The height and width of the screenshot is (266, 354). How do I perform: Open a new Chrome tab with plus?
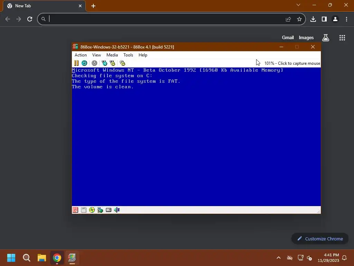[x=93, y=6]
